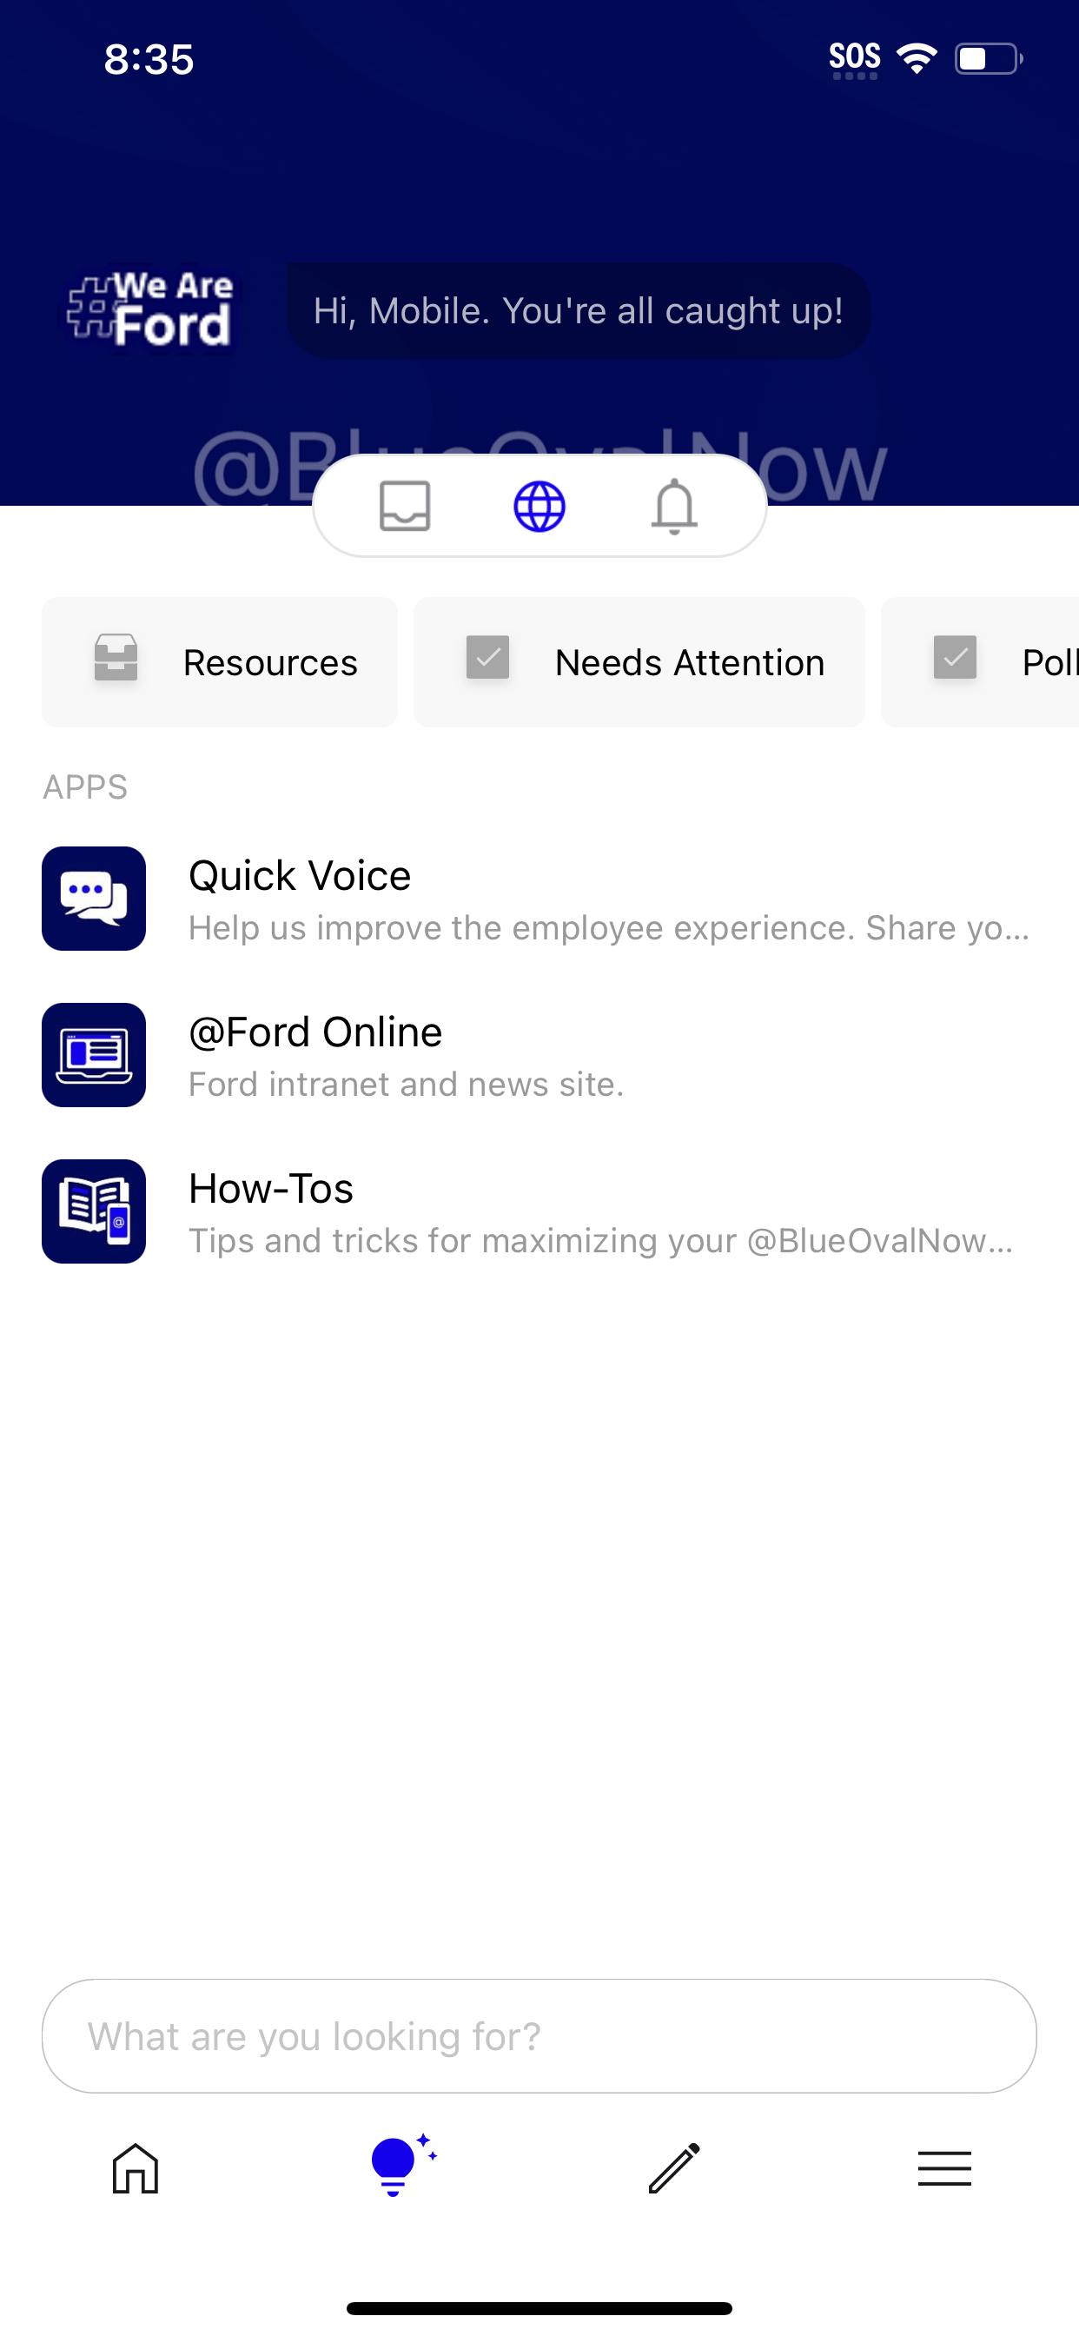The height and width of the screenshot is (2336, 1079).
Task: Tap 'Tips and tricks for maximizing' description
Action: (600, 1240)
